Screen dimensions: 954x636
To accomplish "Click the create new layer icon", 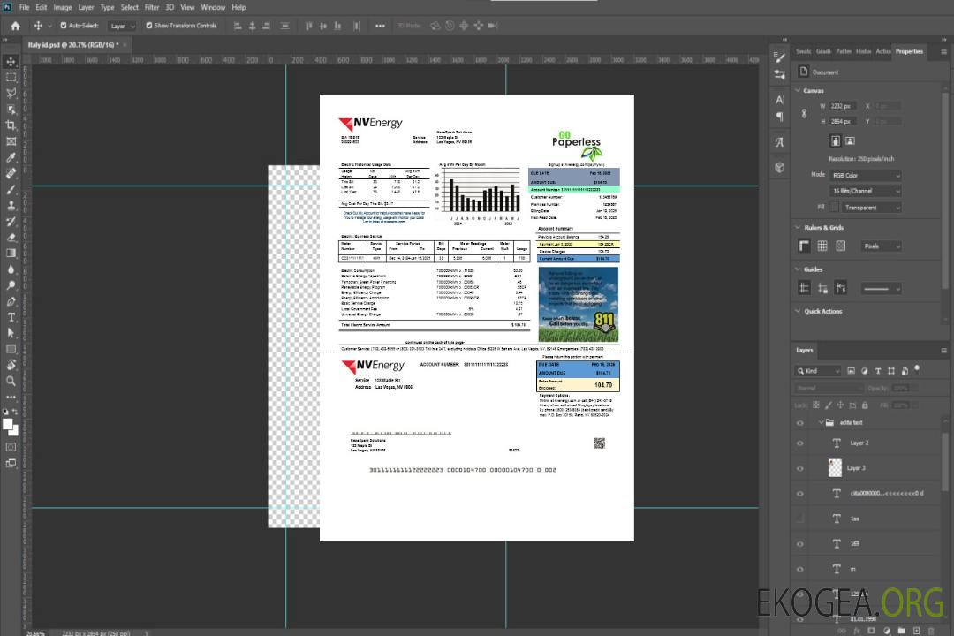I will tap(917, 631).
